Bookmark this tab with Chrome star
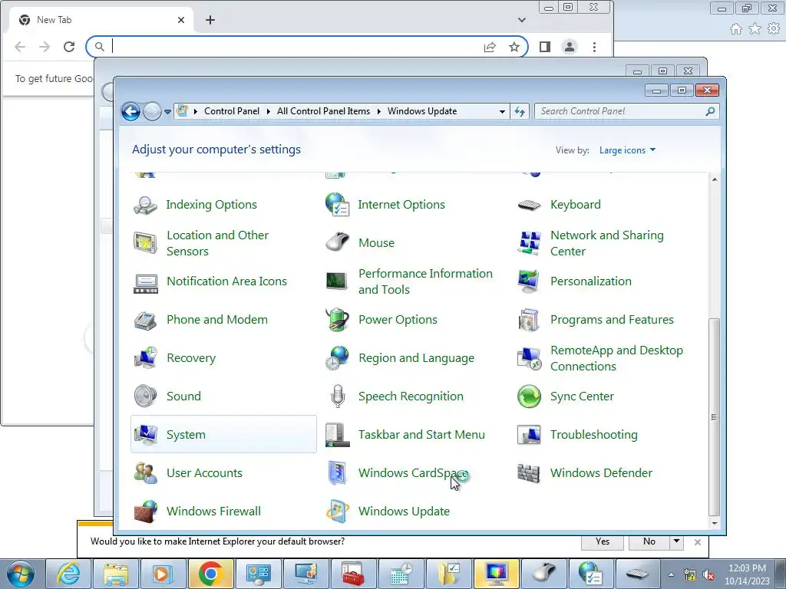The height and width of the screenshot is (589, 786). pos(514,47)
